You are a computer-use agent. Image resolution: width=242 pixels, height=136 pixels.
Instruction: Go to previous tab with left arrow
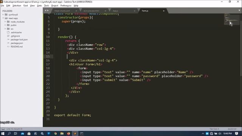point(45,11)
